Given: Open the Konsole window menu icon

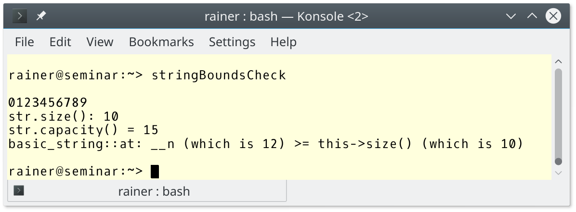Looking at the screenshot, I should pyautogui.click(x=20, y=16).
